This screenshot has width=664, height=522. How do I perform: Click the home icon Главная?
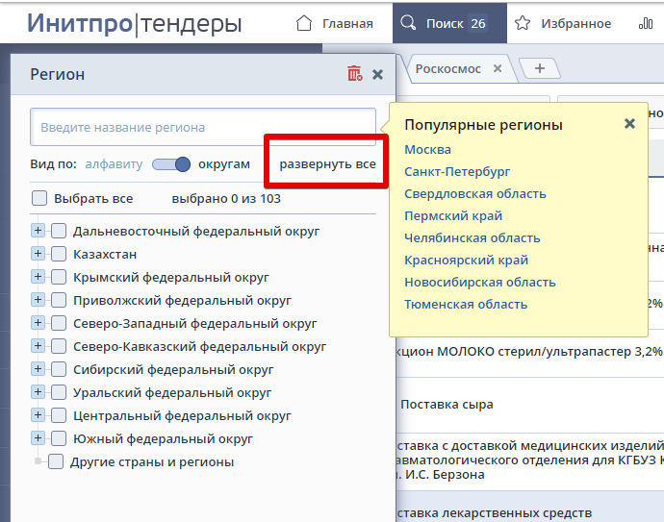tap(304, 23)
